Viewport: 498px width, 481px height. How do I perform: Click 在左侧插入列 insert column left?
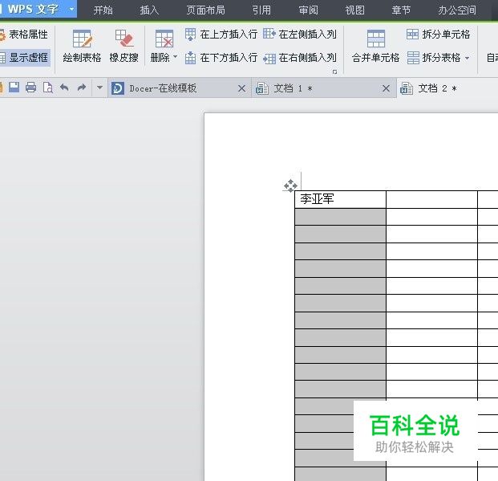coord(300,35)
